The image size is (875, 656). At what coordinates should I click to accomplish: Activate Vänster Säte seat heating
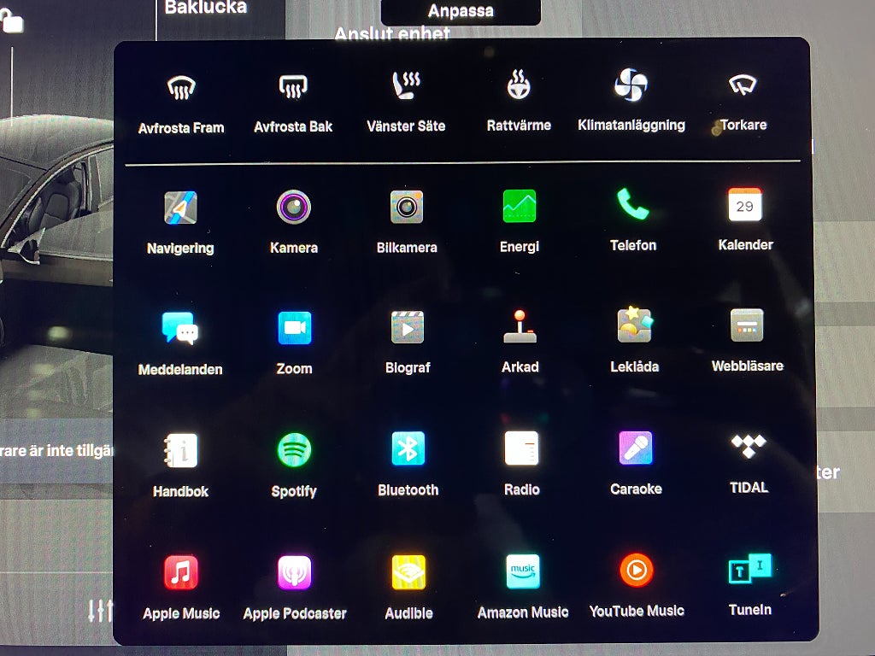(406, 86)
